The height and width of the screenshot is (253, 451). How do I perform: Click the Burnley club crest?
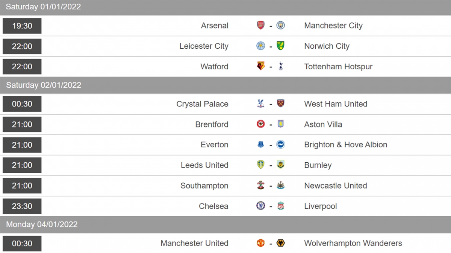click(281, 165)
